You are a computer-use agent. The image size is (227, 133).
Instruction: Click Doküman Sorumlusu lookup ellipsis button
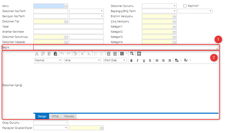point(66,37)
